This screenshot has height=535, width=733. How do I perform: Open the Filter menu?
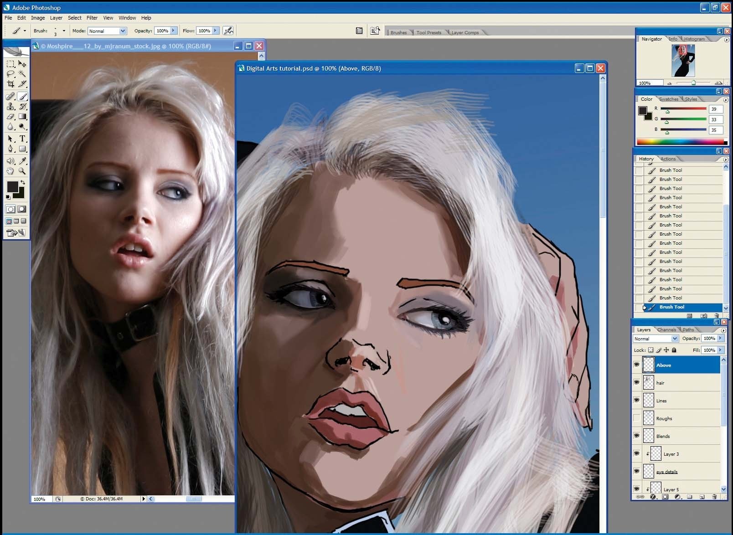[x=92, y=18]
